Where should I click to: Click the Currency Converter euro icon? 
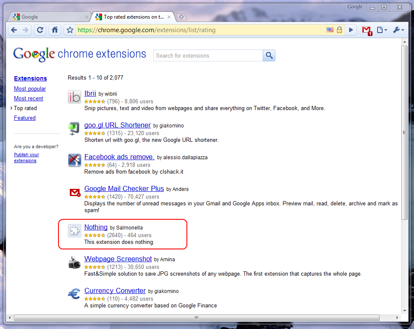click(x=74, y=294)
